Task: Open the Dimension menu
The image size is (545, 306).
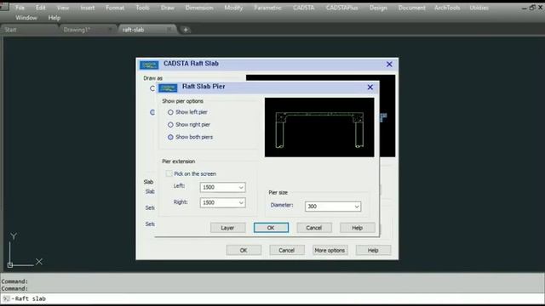Action: 199,8
